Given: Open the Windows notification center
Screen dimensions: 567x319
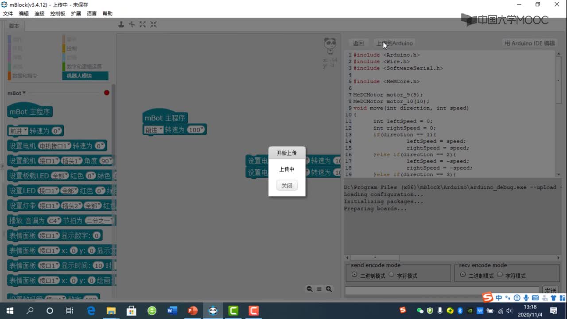Looking at the screenshot, I should (554, 311).
